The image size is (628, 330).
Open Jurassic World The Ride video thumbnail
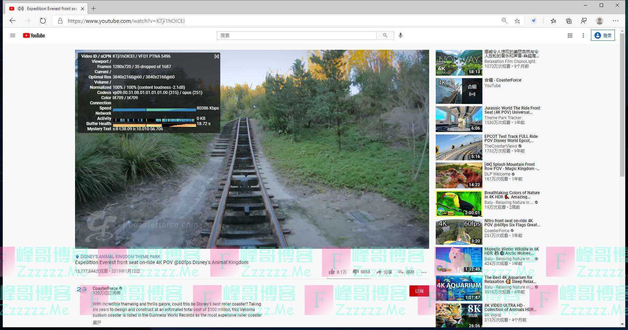pos(459,119)
